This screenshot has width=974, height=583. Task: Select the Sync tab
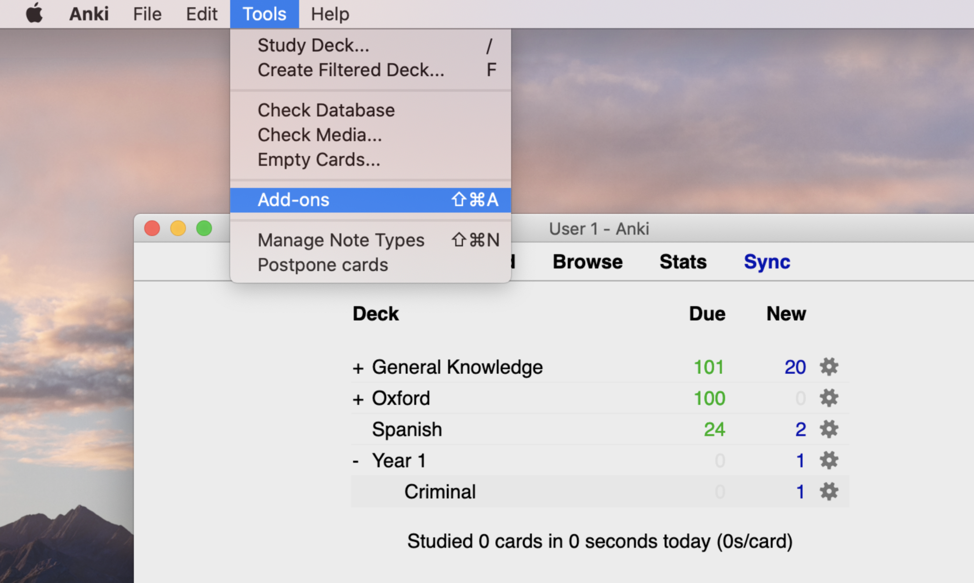[766, 261]
